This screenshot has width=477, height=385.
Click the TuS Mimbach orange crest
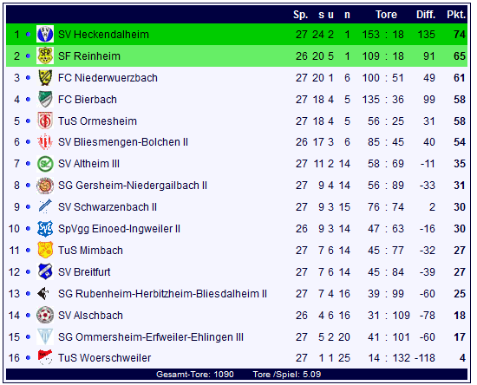[x=45, y=250]
